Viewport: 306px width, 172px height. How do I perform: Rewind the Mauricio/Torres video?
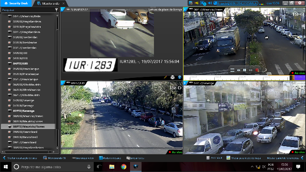coord(239,70)
